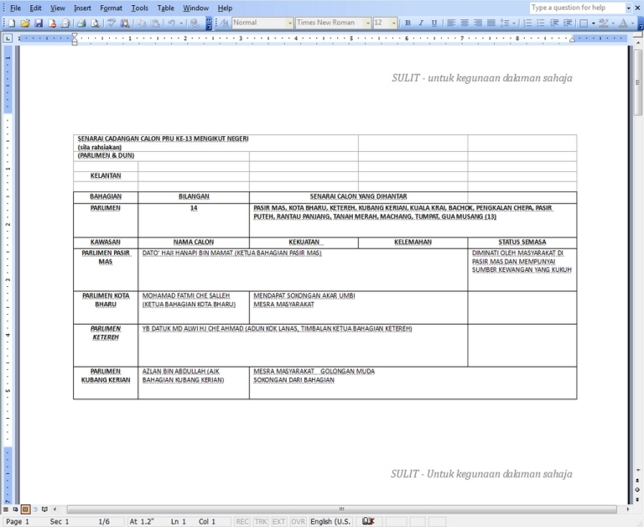The image size is (644, 527).
Task: Run the Spelling and Grammar check icon
Action: point(112,23)
